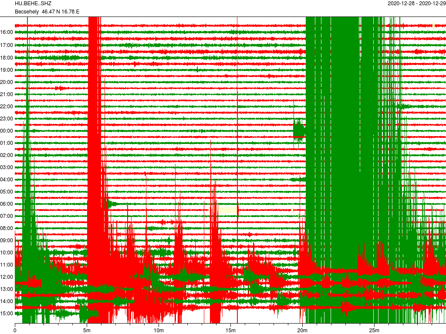Select the 00:00 midnight hour label
446x334 pixels.
[7, 130]
